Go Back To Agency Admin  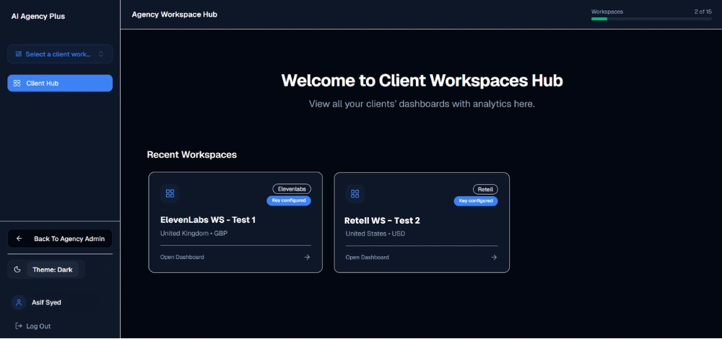60,239
